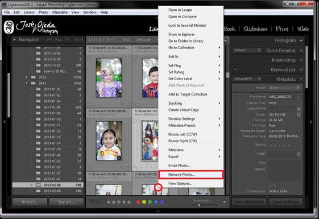This screenshot has width=319, height=219.
Task: Set Navigator zoom to 1:3
Action: pyautogui.click(x=77, y=40)
